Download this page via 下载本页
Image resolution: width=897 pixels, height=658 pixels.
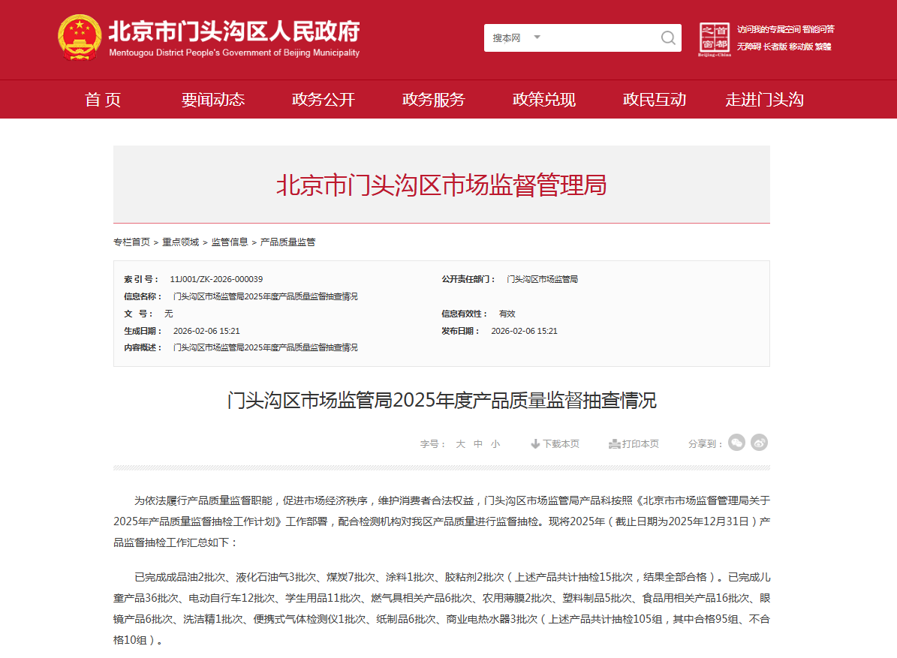pos(555,444)
